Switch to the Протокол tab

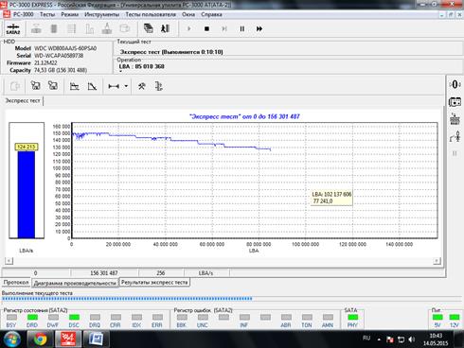coord(16,282)
